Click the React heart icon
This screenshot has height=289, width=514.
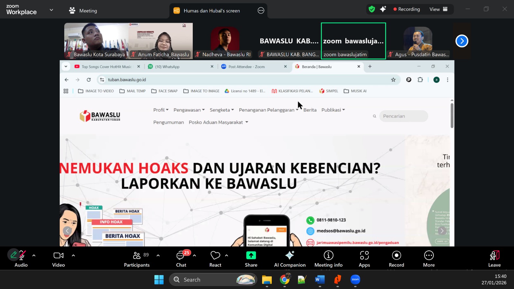[x=215, y=256]
